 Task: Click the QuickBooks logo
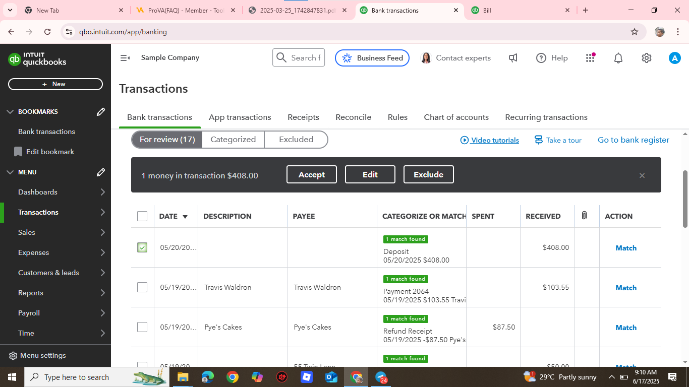37,59
